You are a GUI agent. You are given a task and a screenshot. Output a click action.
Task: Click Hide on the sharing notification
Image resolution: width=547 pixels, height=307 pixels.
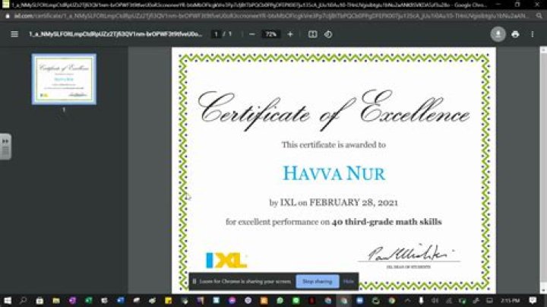(349, 281)
